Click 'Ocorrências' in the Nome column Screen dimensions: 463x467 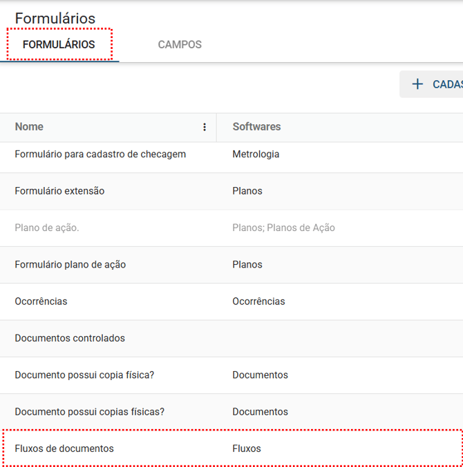click(x=41, y=301)
